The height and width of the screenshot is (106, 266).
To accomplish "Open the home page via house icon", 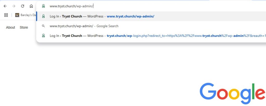I will pos(31,6).
